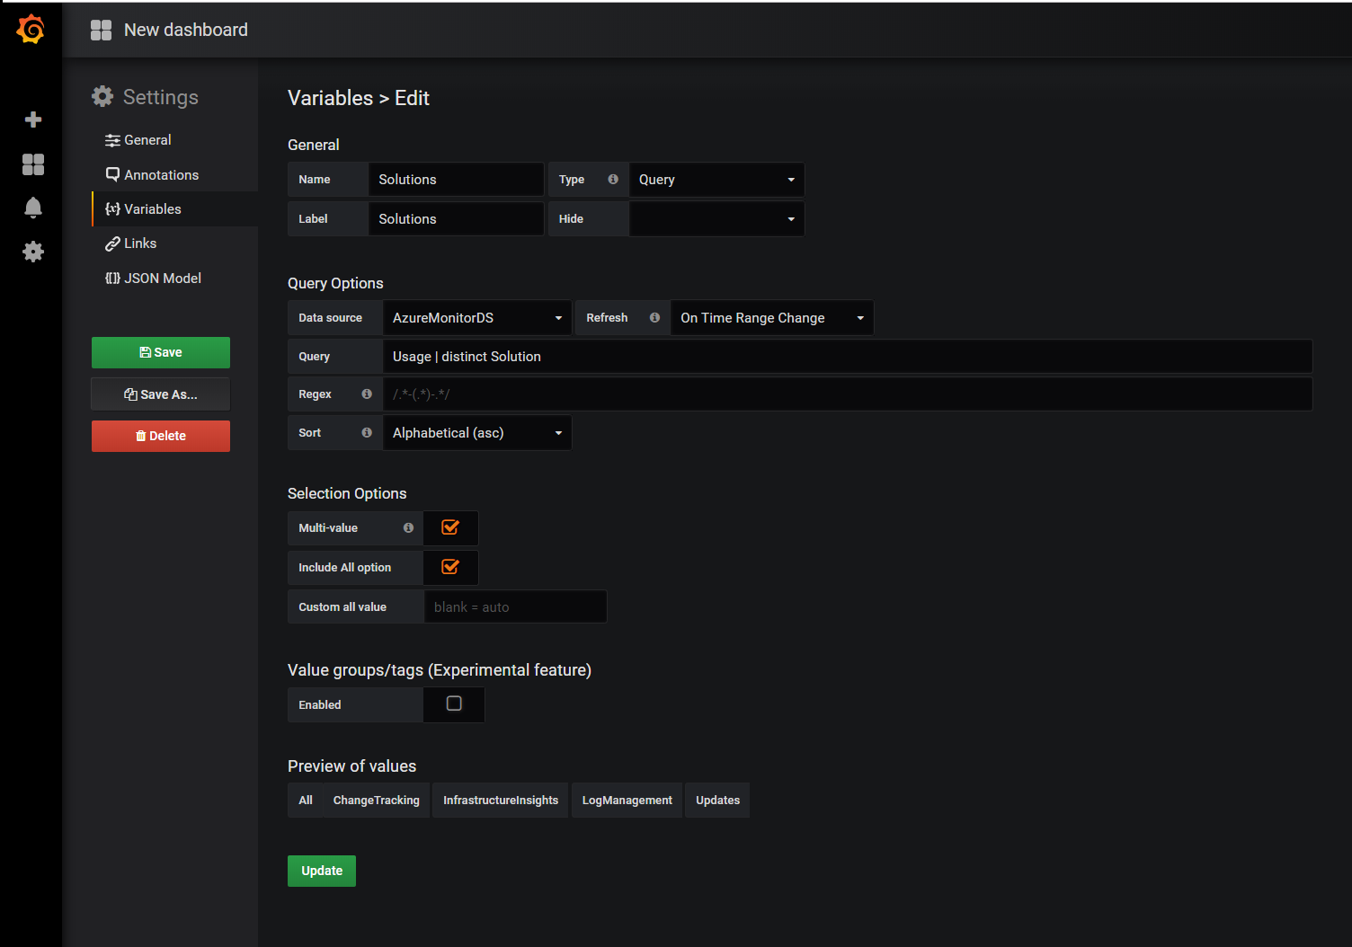Click the Create plus icon in sidebar
The width and height of the screenshot is (1352, 947).
[x=33, y=119]
